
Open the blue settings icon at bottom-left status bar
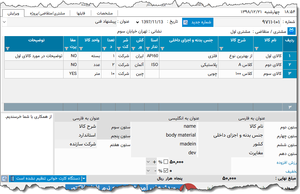(x=4, y=179)
